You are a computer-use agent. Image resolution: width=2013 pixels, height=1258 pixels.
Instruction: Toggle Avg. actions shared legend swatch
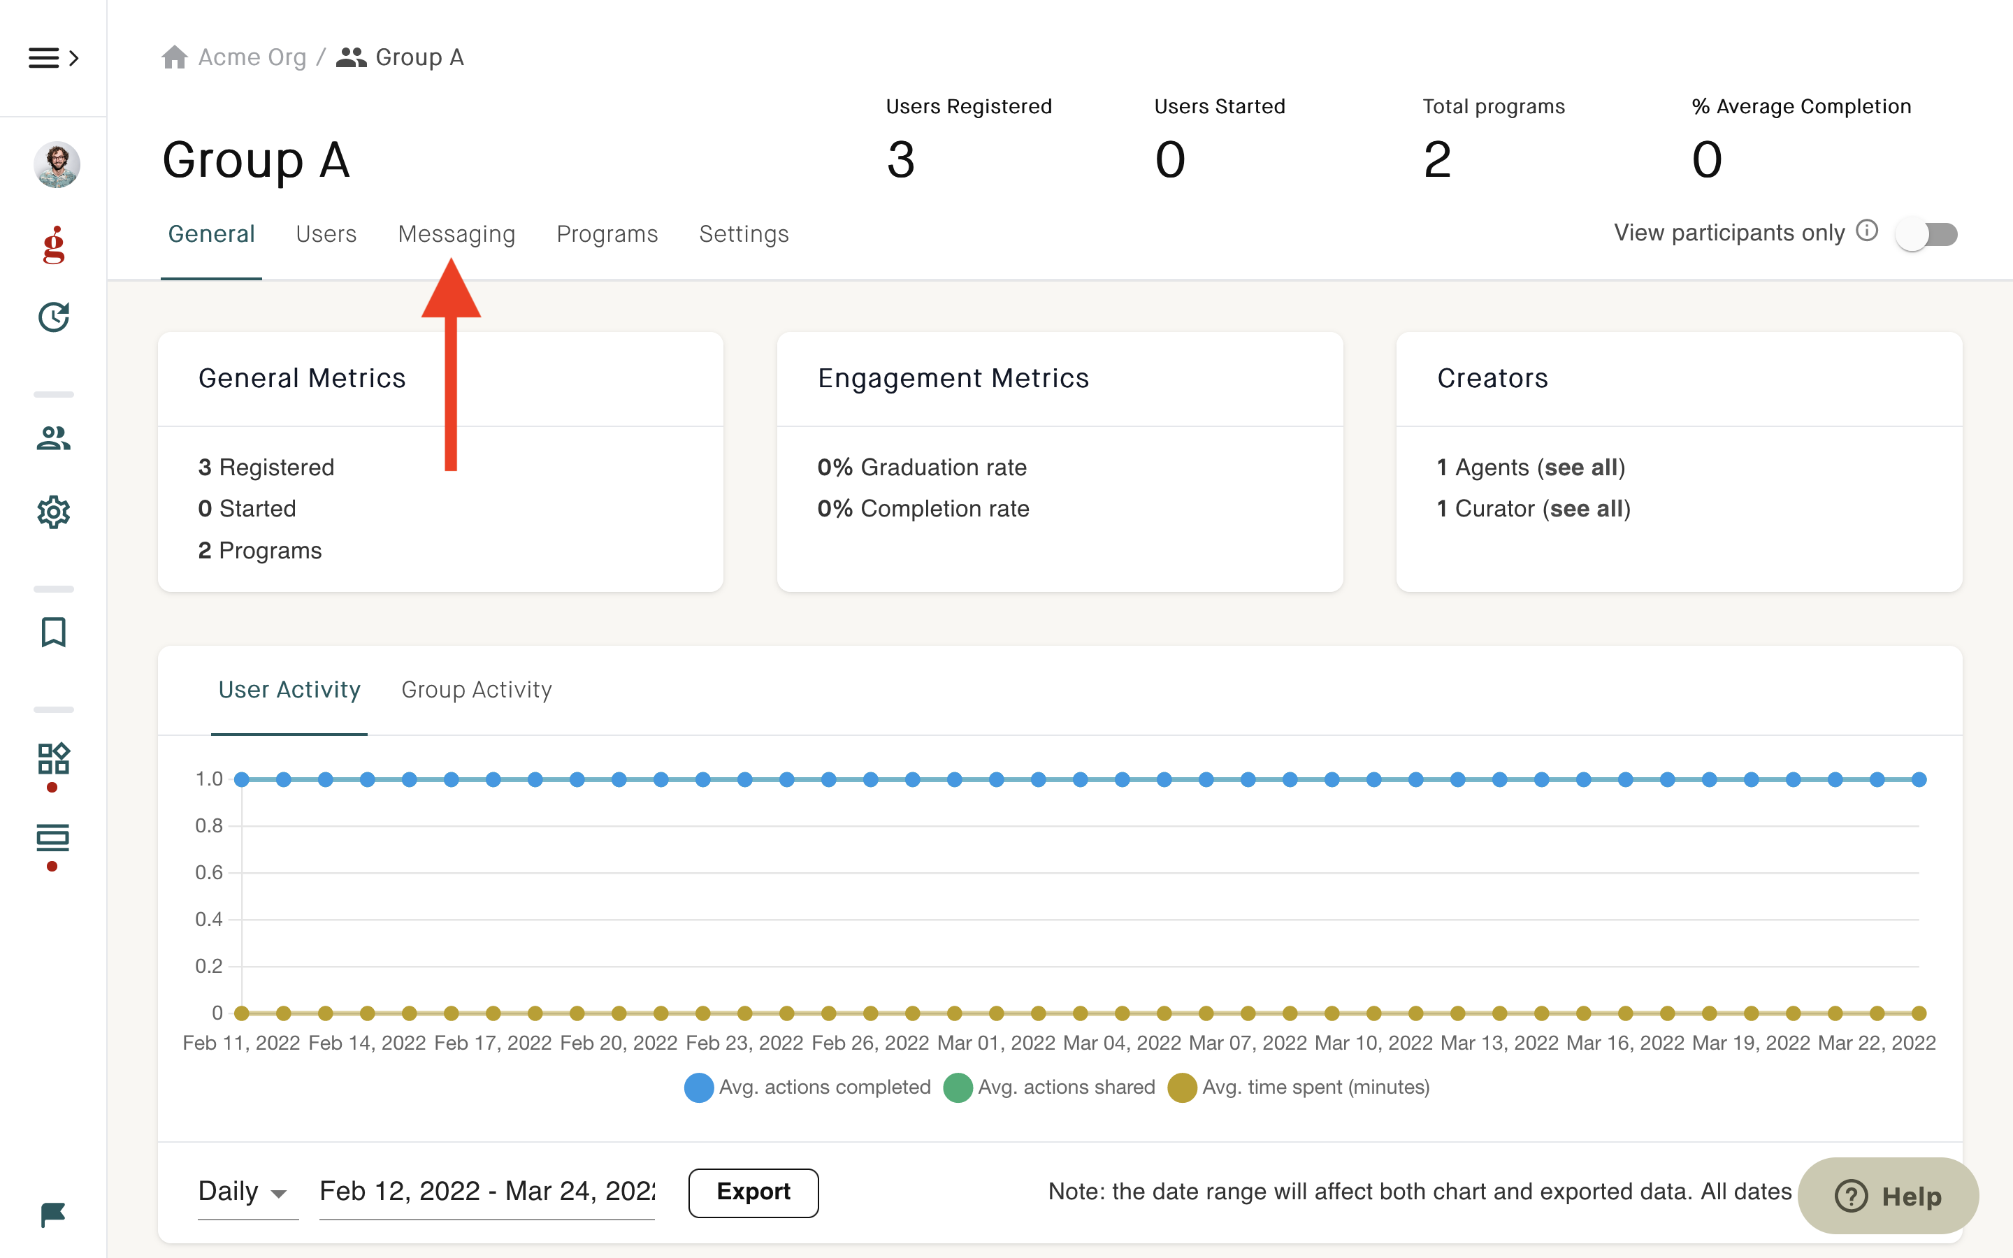point(958,1087)
